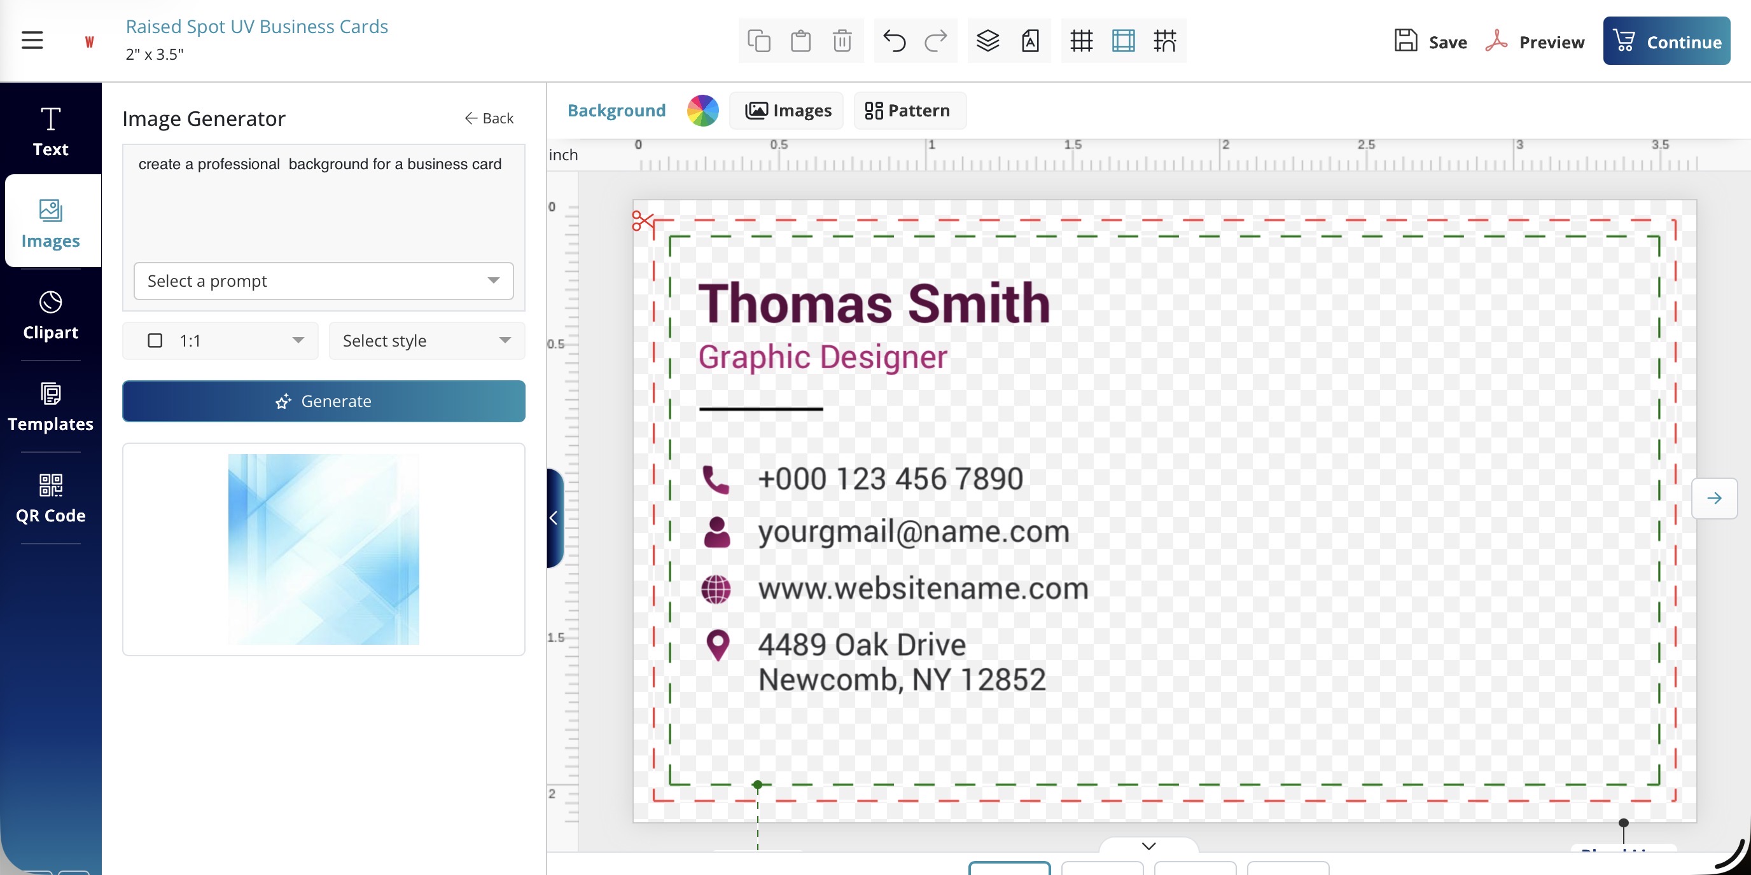The width and height of the screenshot is (1751, 875).
Task: Switch to the Pattern tab
Action: (x=909, y=110)
